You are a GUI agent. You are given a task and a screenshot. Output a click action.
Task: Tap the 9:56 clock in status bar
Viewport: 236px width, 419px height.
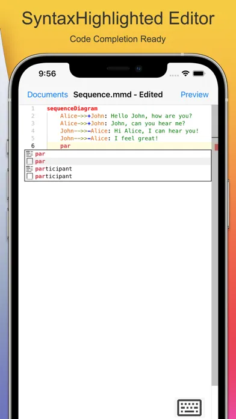(48, 74)
